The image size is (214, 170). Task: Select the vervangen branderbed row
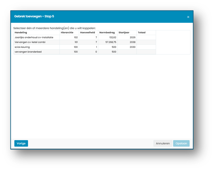[85, 52]
